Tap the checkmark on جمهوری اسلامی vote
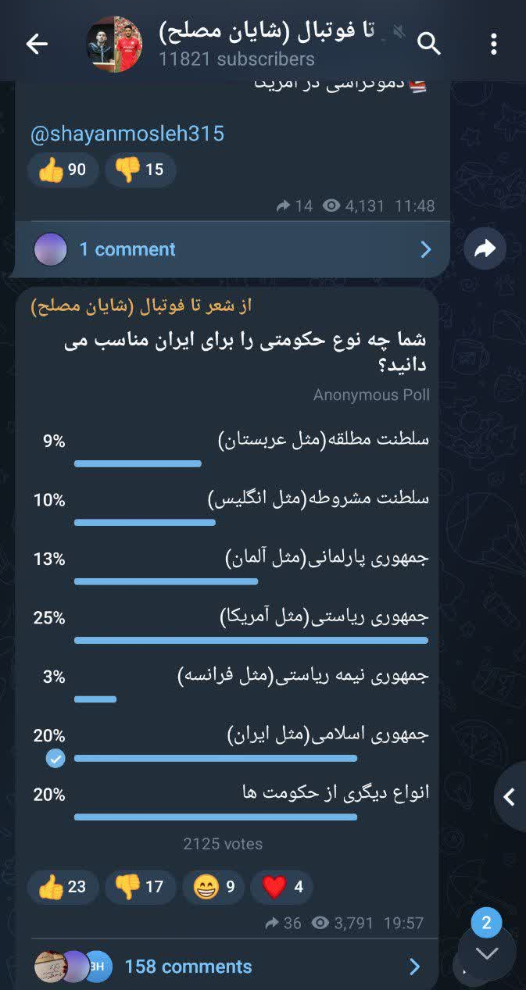Image resolution: width=526 pixels, height=990 pixels. click(54, 757)
